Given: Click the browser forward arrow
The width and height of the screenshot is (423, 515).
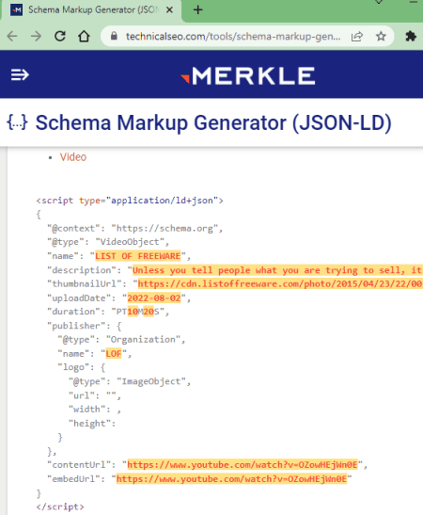Looking at the screenshot, I should [x=36, y=36].
